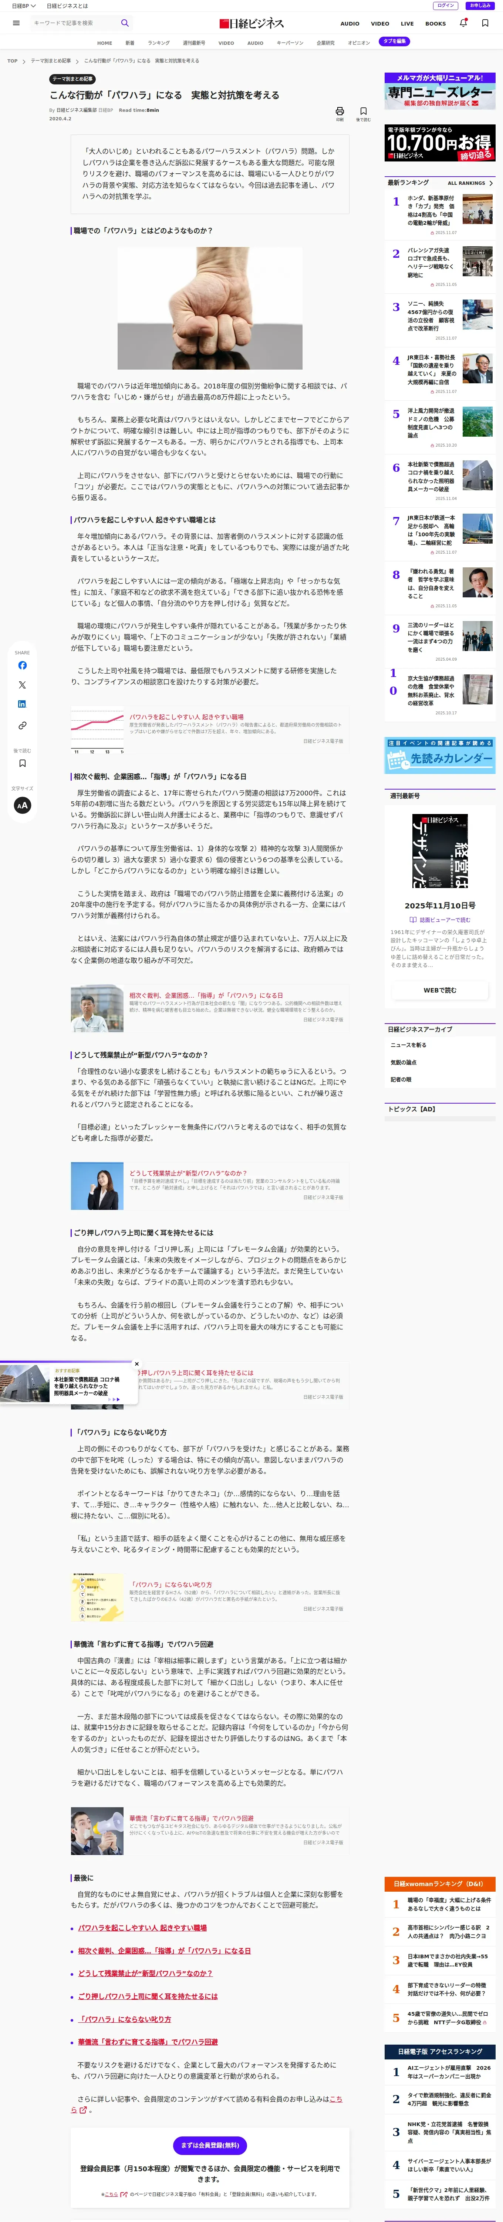Open the fist image in the article
The image size is (503, 2222).
(x=210, y=308)
